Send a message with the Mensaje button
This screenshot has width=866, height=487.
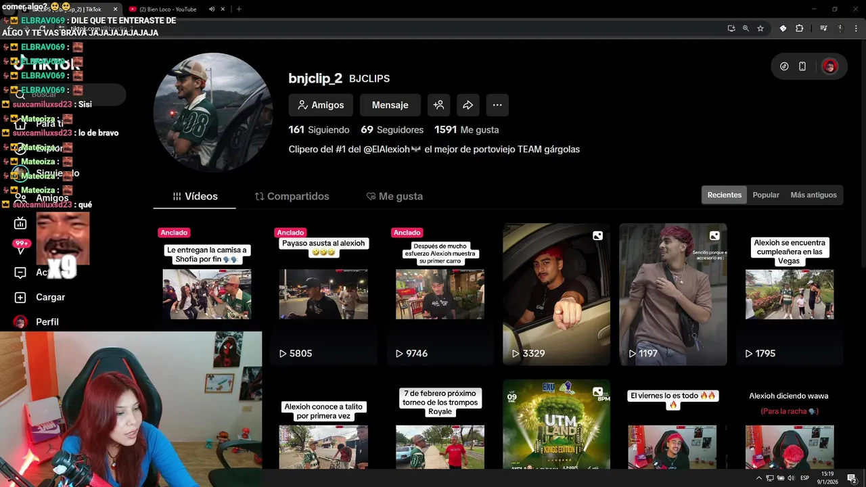click(390, 105)
